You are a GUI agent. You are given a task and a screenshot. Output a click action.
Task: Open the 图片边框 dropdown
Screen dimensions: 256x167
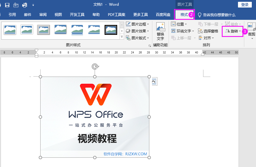137,24
